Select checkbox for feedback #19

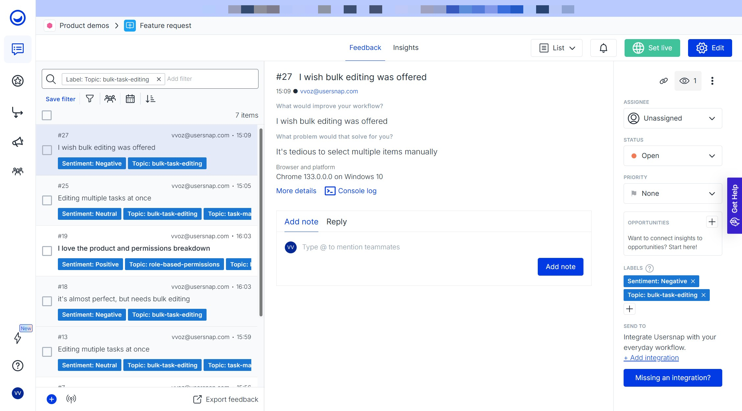click(47, 251)
